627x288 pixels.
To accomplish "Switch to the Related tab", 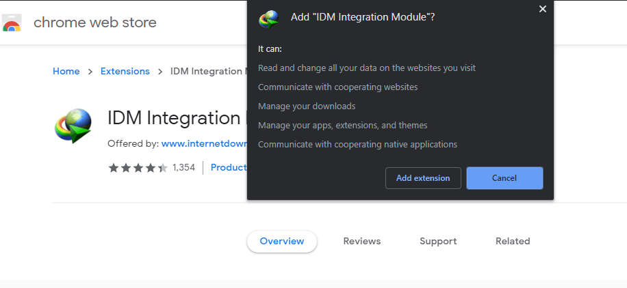I will point(513,241).
